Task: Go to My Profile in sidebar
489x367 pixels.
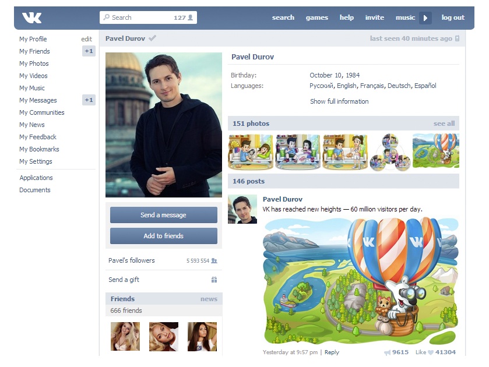Action: point(33,39)
